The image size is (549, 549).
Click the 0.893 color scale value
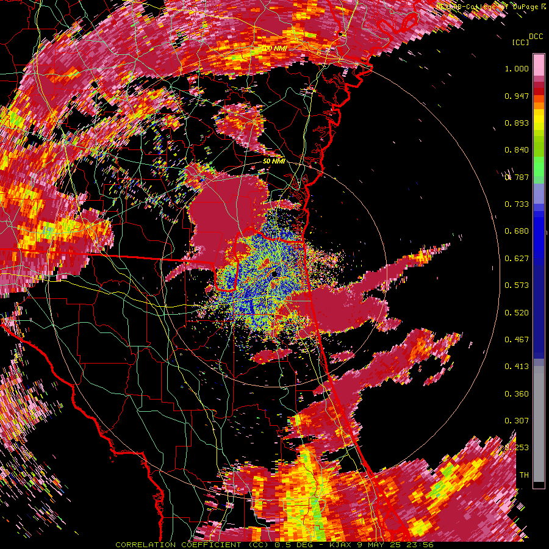(517, 123)
